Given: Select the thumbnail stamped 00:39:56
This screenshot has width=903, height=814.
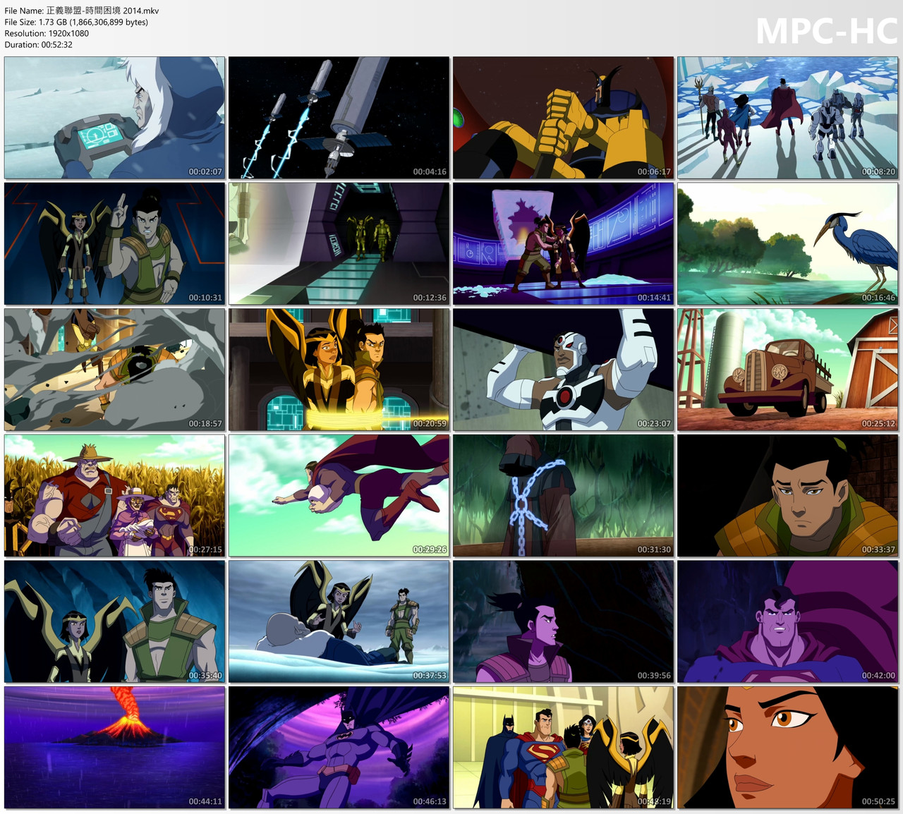Looking at the screenshot, I should point(563,621).
